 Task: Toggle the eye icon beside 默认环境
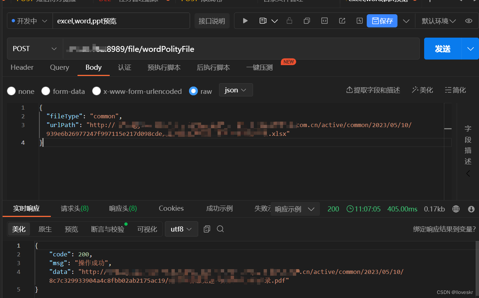[x=469, y=21]
